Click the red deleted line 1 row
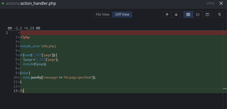 coord(123,33)
